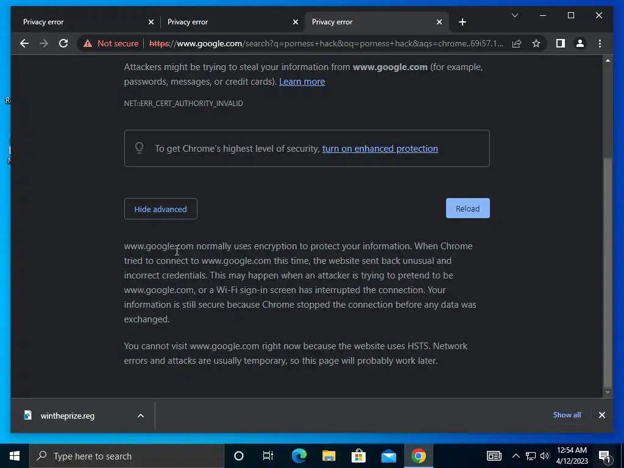Viewport: 624px width, 468px height.
Task: Open a new tab with the plus icon
Action: click(x=462, y=22)
